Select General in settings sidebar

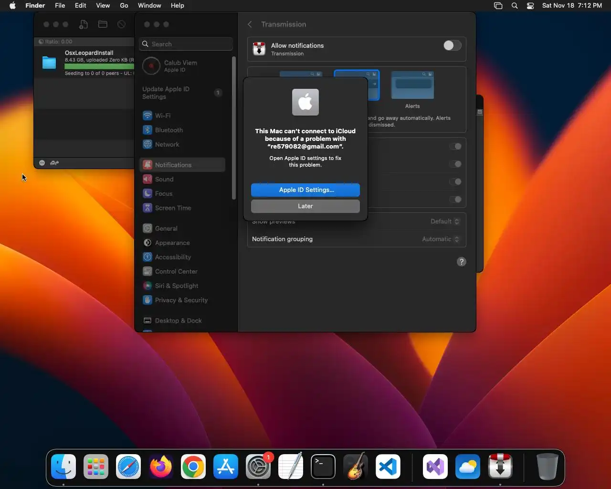pos(182,229)
